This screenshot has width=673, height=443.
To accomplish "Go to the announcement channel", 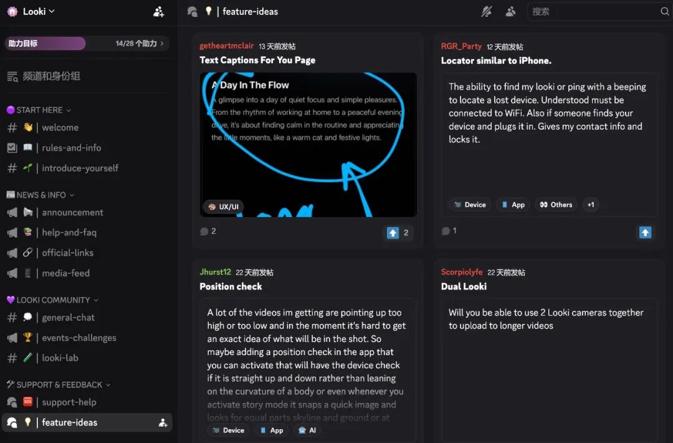I will 72,212.
